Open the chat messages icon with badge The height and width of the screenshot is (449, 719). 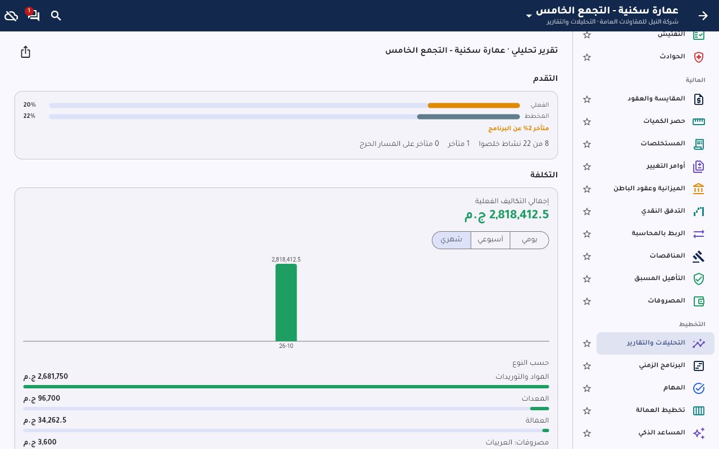(33, 15)
